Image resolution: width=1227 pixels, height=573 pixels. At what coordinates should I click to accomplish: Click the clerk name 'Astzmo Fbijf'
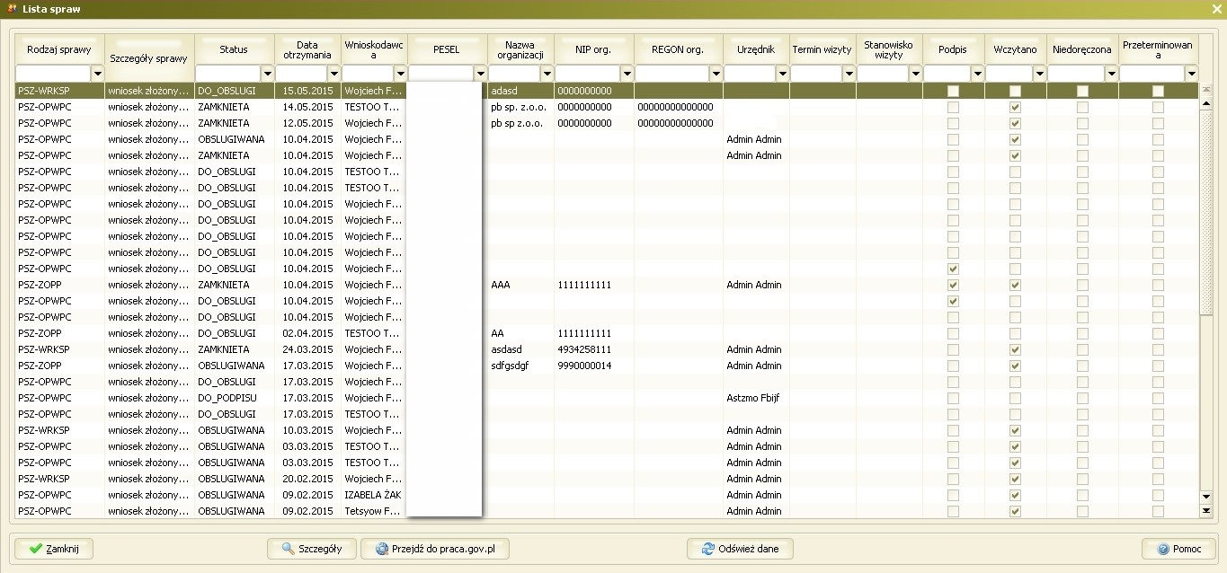[753, 398]
